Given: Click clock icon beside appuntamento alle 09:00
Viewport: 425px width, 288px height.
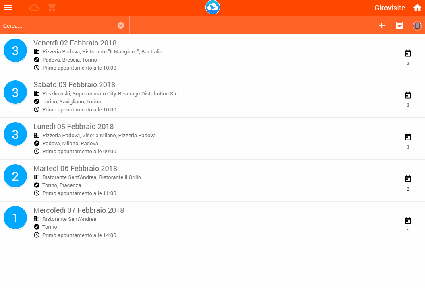Looking at the screenshot, I should coord(37,151).
